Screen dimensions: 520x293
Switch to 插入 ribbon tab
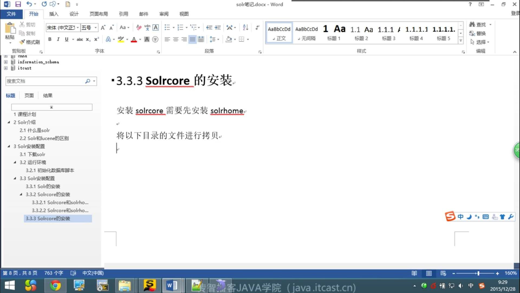point(54,14)
